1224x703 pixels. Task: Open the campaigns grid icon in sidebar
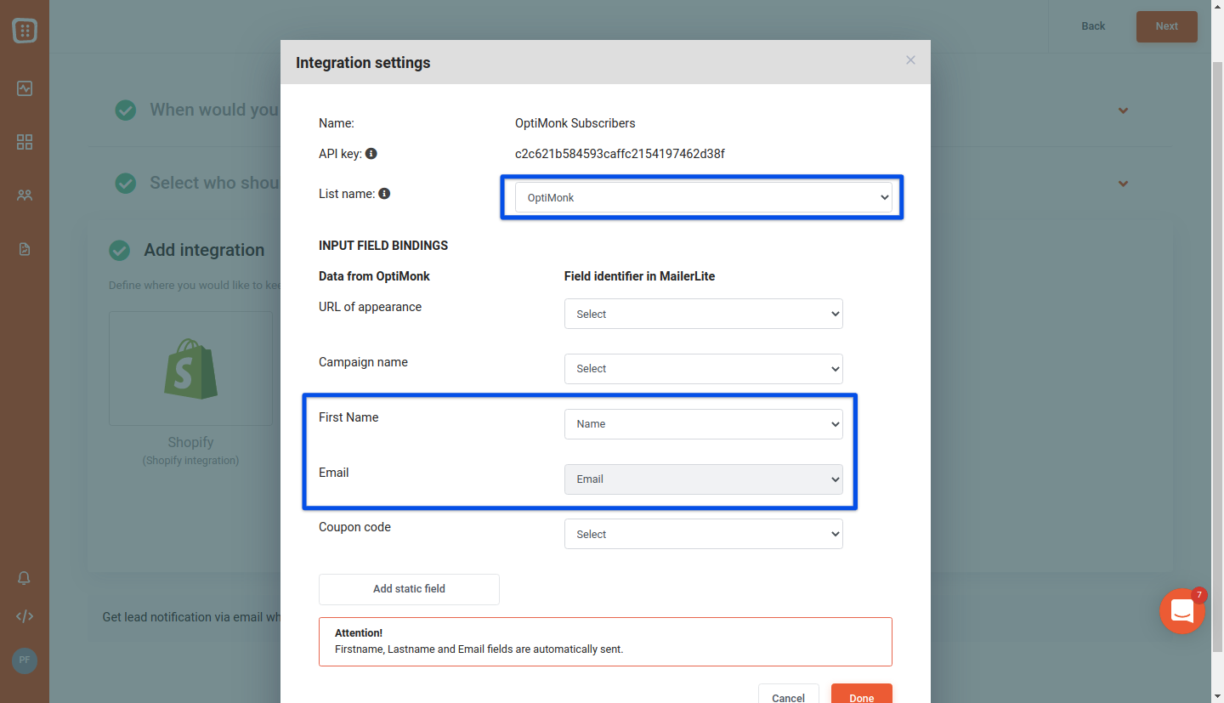(x=25, y=142)
